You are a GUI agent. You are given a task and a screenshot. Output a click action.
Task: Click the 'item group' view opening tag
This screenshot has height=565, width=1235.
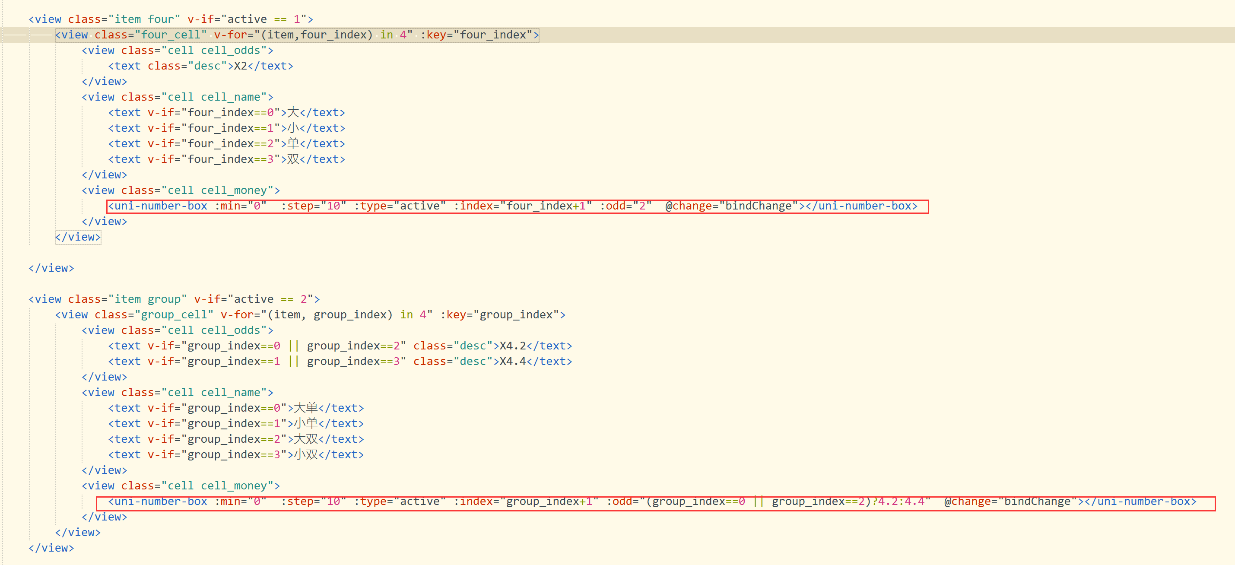(174, 299)
